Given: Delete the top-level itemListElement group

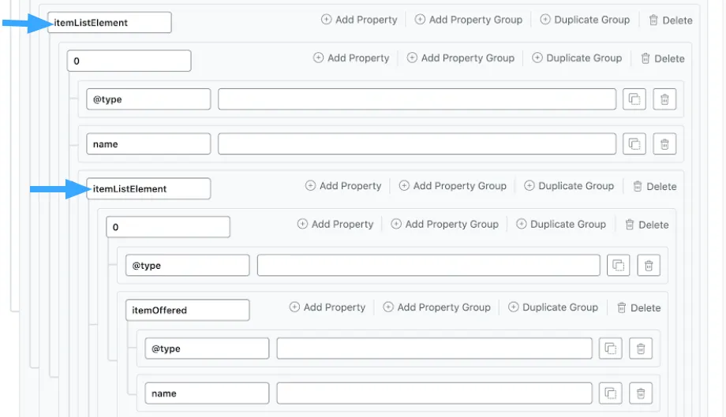Looking at the screenshot, I should (671, 20).
